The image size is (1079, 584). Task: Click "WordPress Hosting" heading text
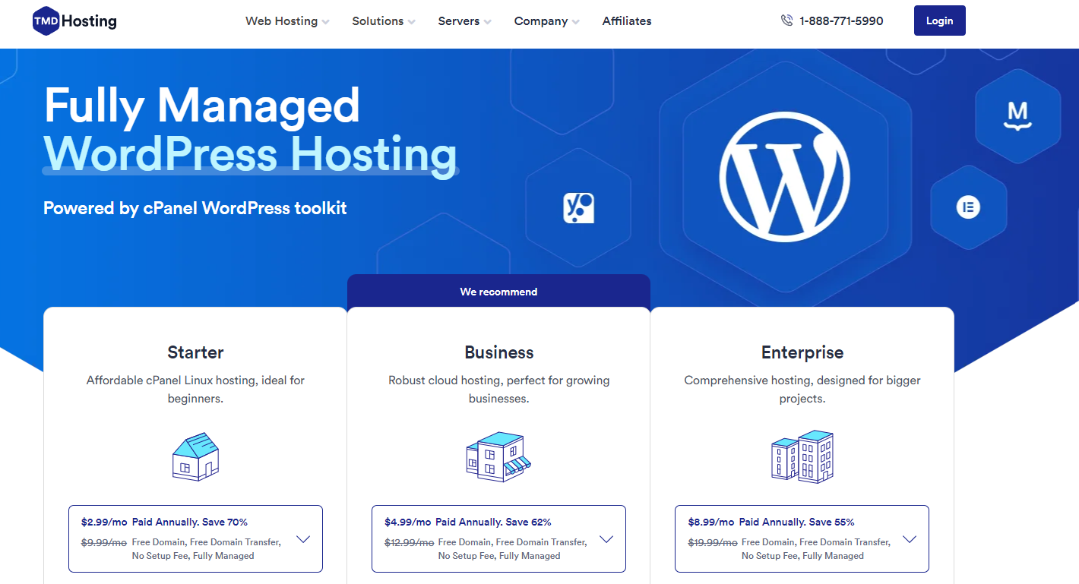pos(250,153)
